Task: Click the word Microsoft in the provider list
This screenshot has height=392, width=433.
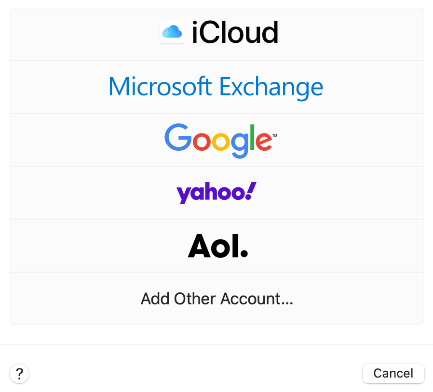Action: point(160,87)
